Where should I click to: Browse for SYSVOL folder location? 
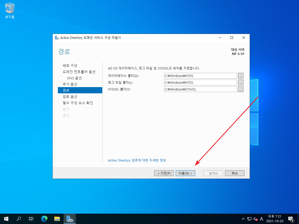tap(241, 89)
